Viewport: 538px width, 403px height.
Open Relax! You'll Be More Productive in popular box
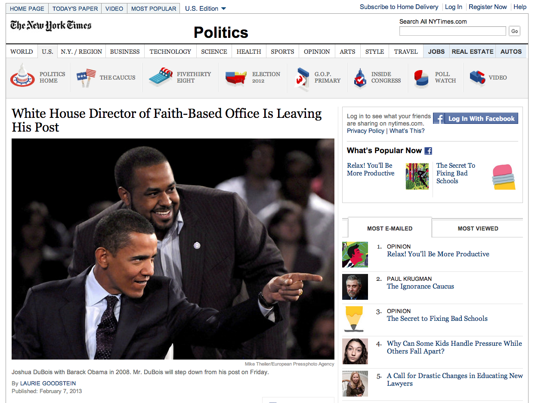click(x=371, y=169)
